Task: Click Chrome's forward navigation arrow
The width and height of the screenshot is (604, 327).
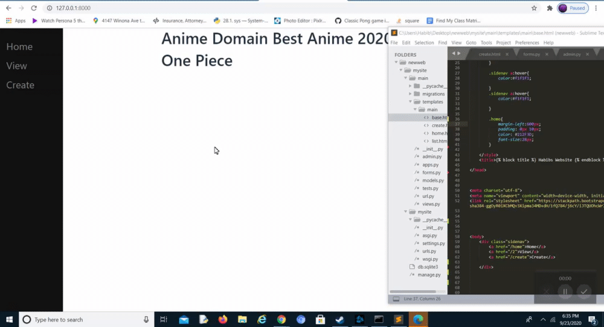Action: click(x=21, y=8)
